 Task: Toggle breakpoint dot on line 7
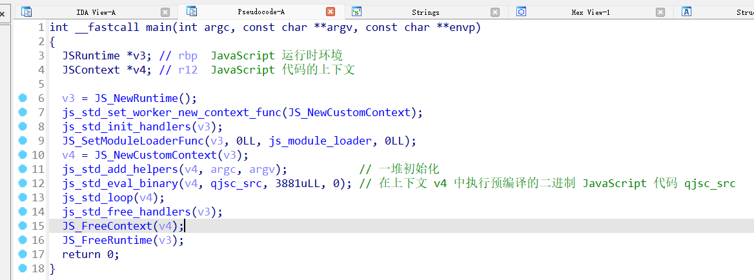[x=22, y=112]
